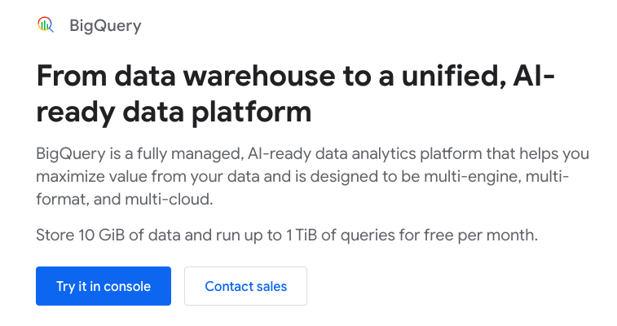Click the BigQuery magnifier logo icon
The height and width of the screenshot is (326, 617).
coord(46,25)
